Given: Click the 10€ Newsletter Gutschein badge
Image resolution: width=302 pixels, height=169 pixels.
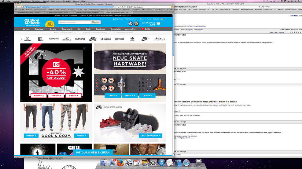Looking at the screenshot, I should tap(50, 24).
